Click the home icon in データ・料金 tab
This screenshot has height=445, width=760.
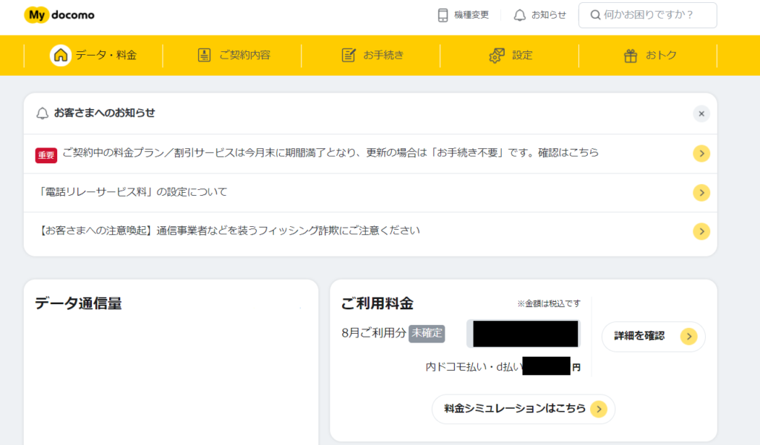(x=61, y=55)
